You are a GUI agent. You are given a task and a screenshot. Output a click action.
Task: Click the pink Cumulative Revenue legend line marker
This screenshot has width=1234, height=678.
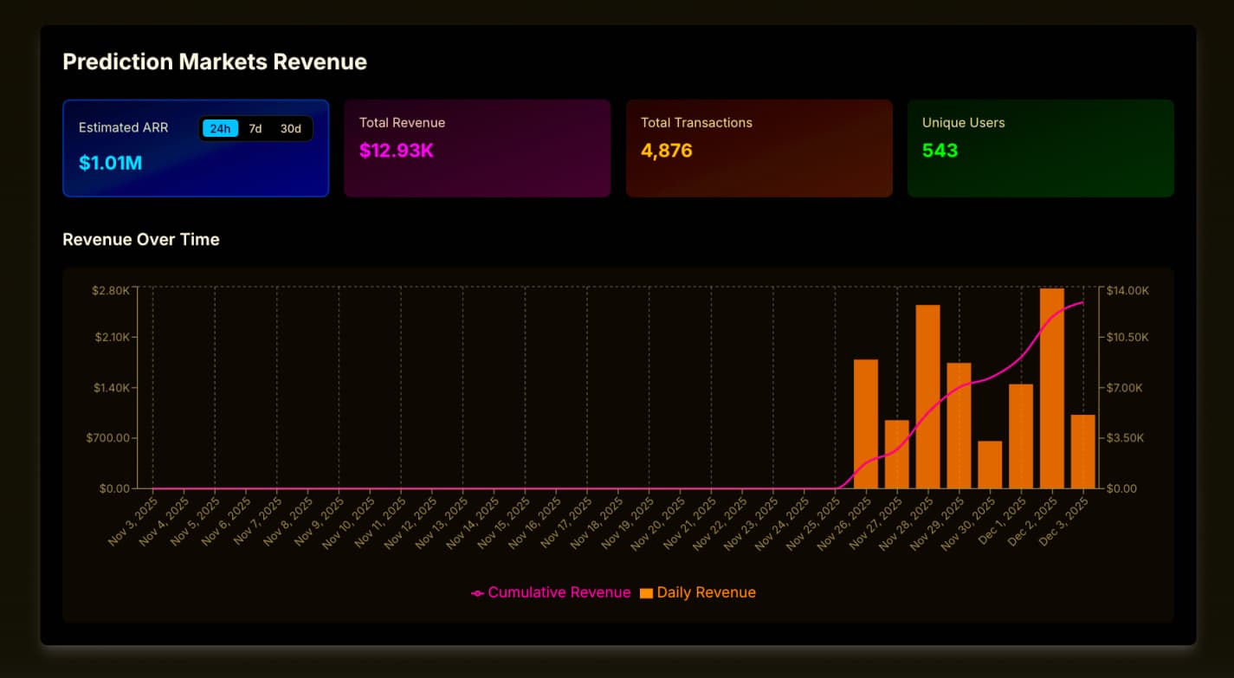[x=477, y=593]
